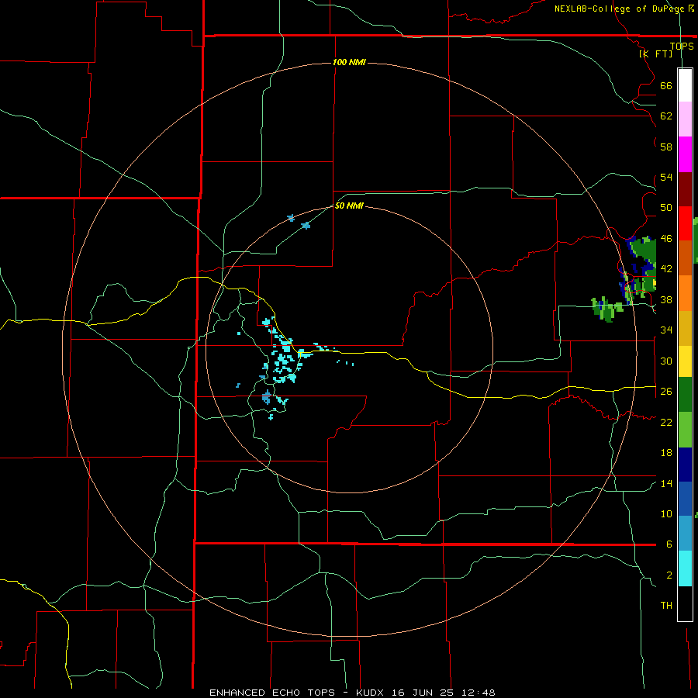Click the legend value "50"
The image size is (698, 698).
(666, 208)
